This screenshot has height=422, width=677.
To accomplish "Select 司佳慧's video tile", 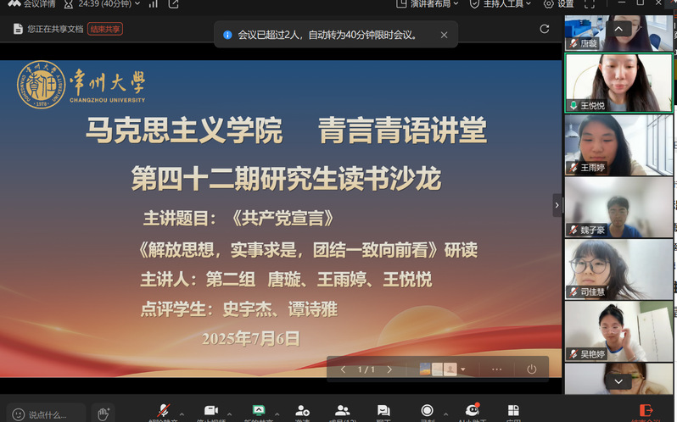I will tap(618, 269).
